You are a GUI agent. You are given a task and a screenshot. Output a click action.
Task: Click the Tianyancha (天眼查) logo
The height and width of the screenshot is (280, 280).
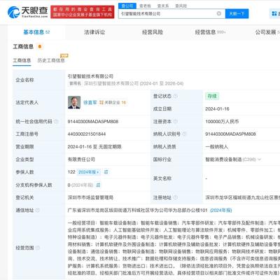[27, 12]
